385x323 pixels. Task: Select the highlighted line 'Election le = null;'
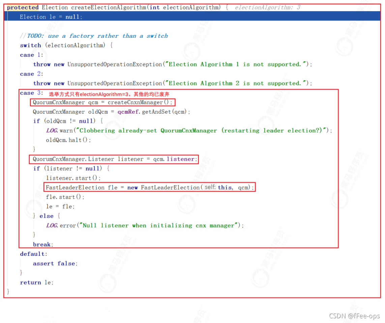192,17
